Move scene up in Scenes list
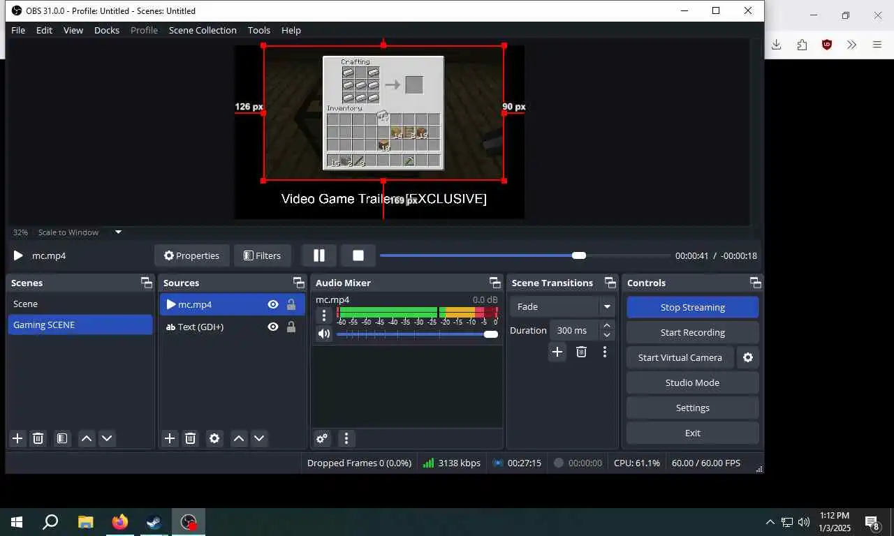The height and width of the screenshot is (536, 894). click(x=87, y=438)
